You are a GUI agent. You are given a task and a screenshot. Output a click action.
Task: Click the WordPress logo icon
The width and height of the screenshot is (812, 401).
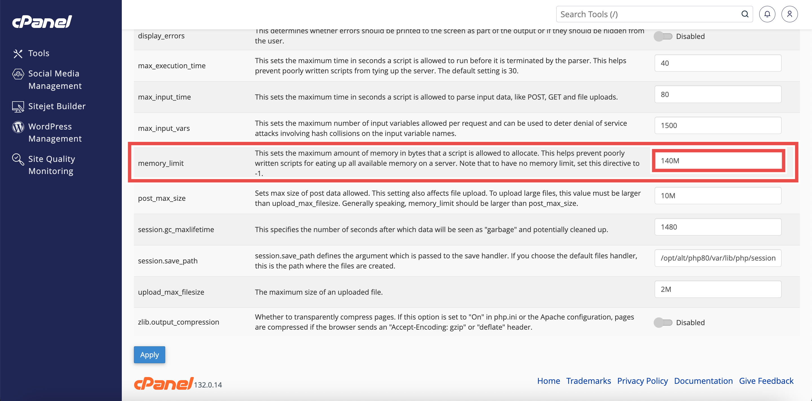pyautogui.click(x=18, y=127)
